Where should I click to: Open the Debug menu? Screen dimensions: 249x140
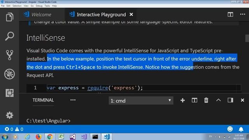39,6
